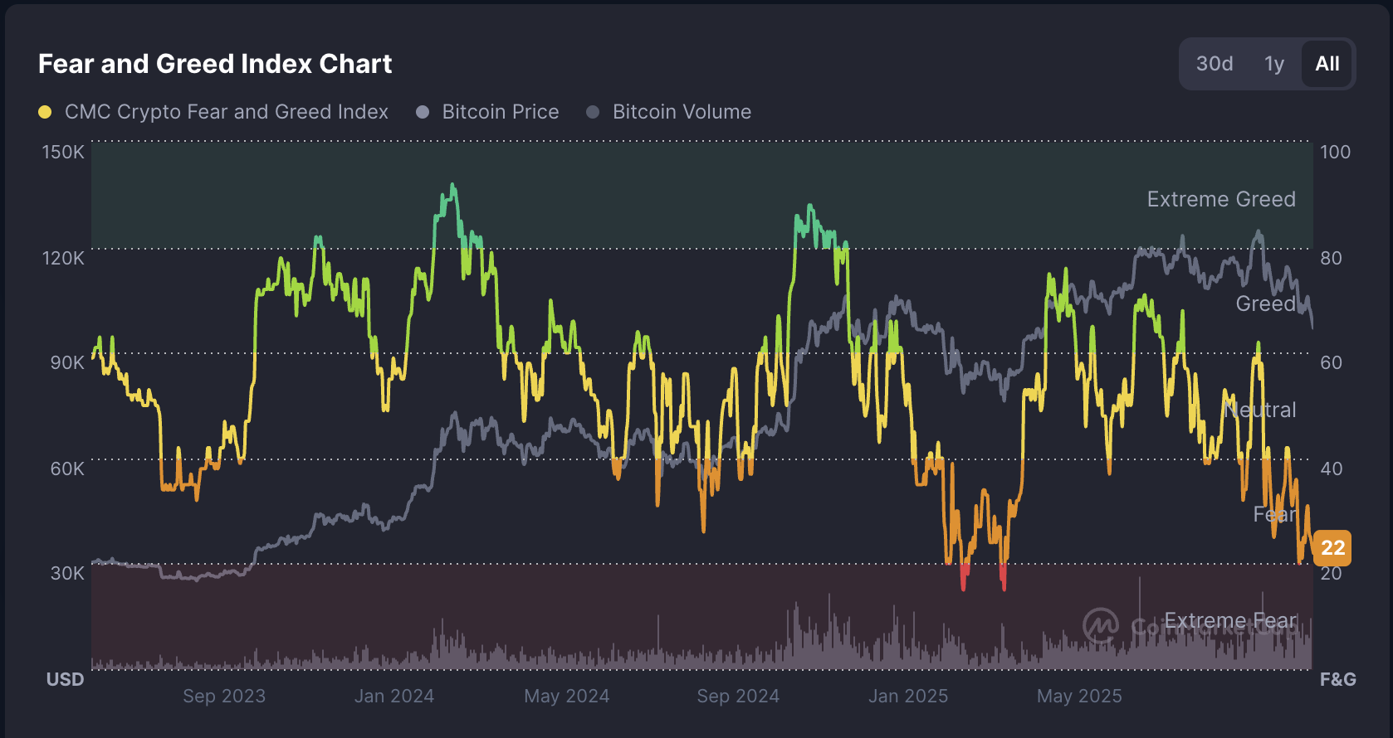Viewport: 1393px width, 738px height.
Task: Click the orange 22 index value badge
Action: click(x=1333, y=547)
